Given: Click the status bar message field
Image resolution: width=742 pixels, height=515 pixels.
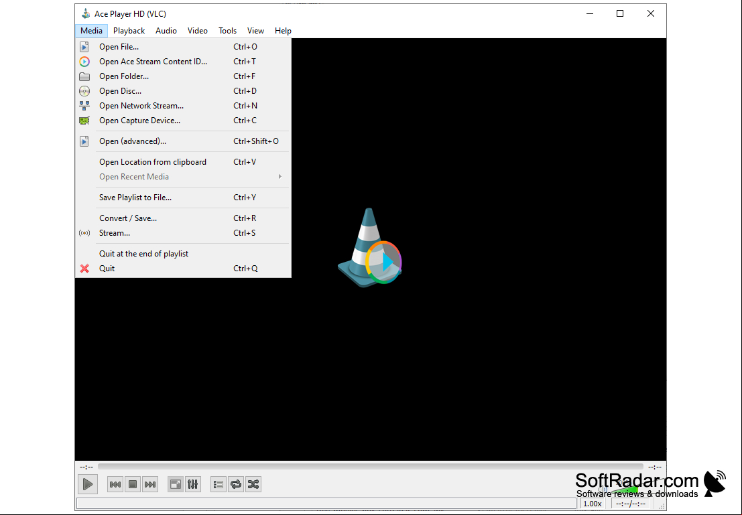Looking at the screenshot, I should point(326,503).
